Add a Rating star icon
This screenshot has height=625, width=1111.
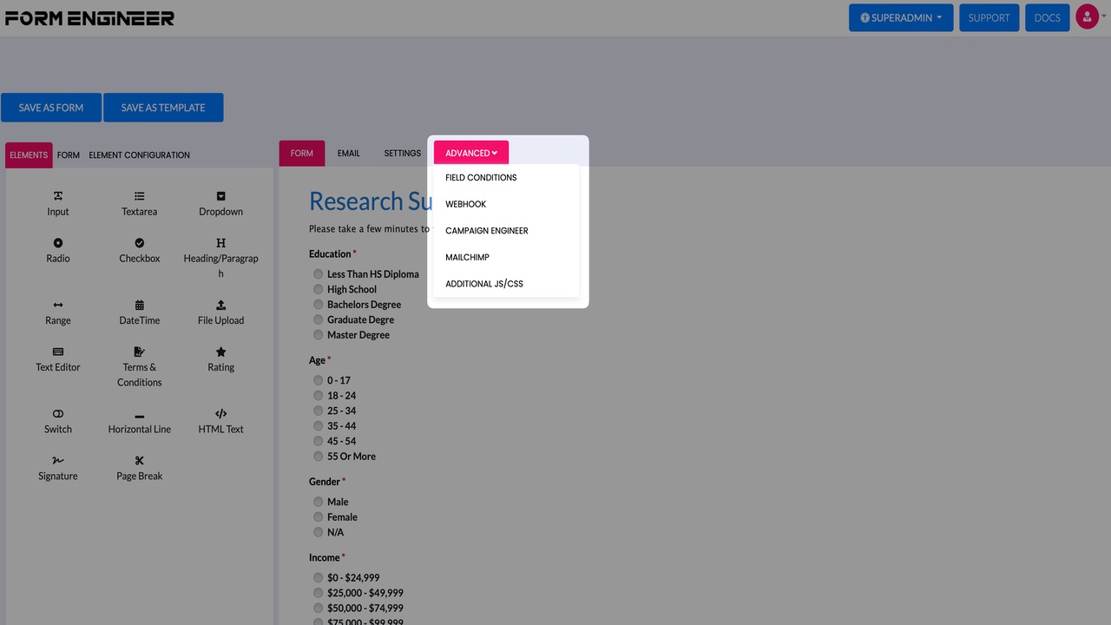point(221,352)
